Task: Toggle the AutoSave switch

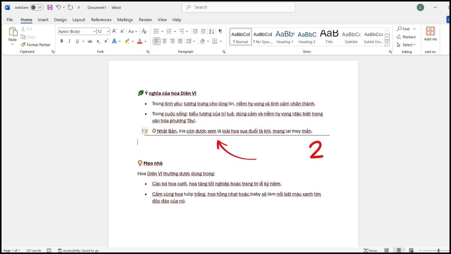Action: tap(36, 7)
